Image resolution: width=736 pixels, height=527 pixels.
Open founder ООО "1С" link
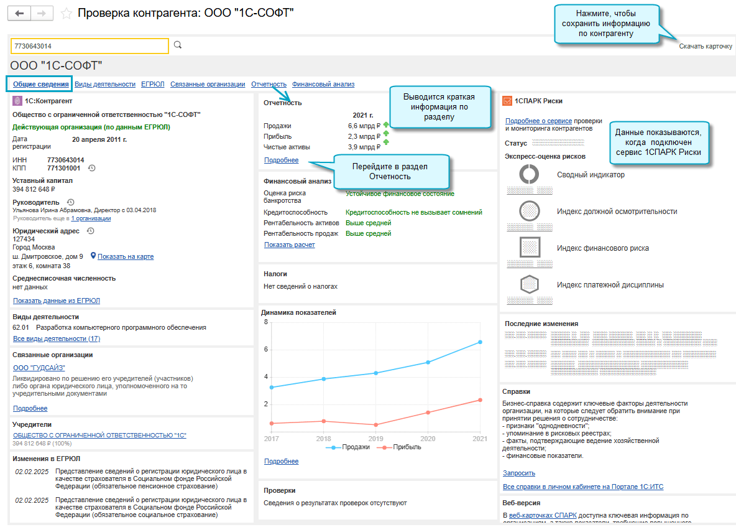pos(99,435)
